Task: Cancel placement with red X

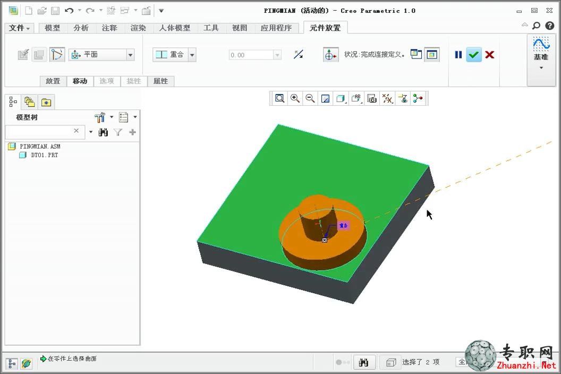Action: 490,55
